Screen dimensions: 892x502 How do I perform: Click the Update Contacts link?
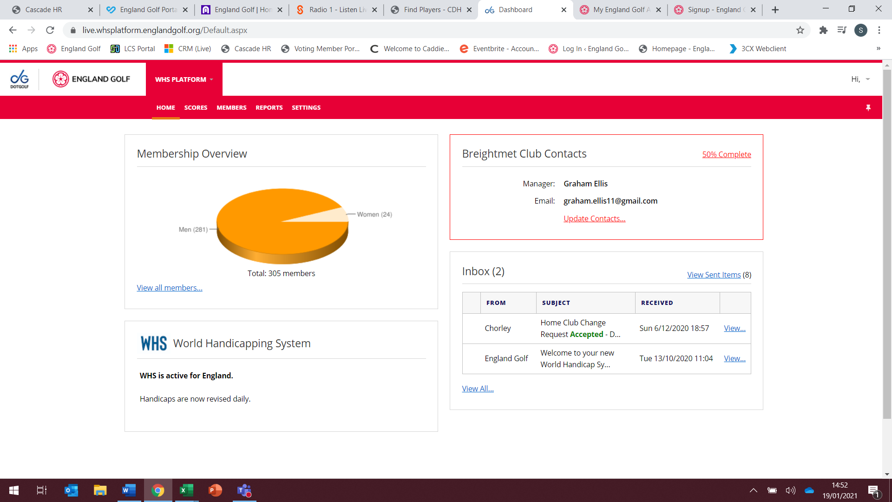click(594, 218)
